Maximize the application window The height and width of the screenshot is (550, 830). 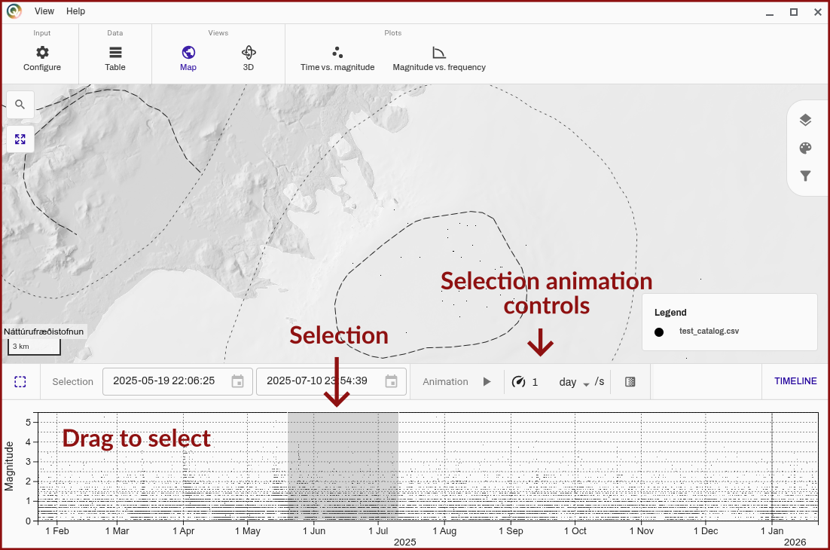point(794,11)
